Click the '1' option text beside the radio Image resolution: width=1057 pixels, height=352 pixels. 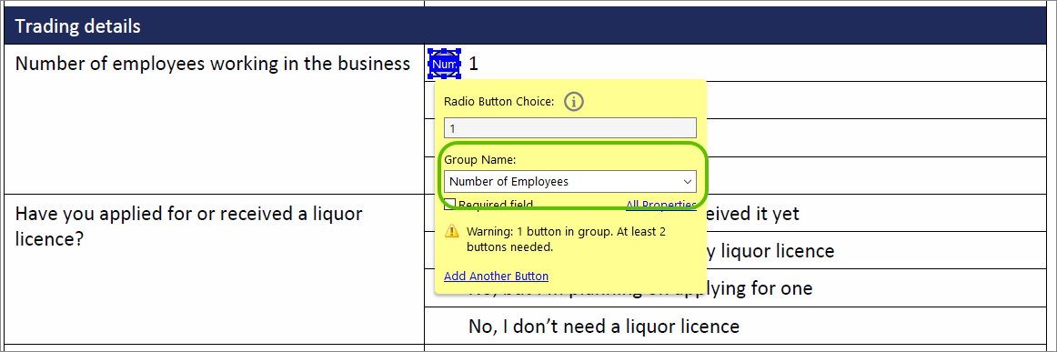pos(473,64)
